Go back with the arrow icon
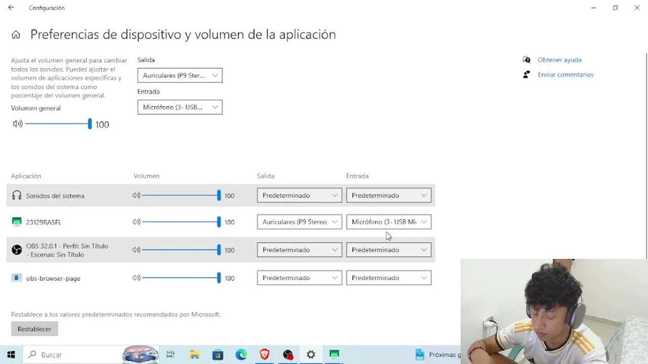The image size is (648, 364). coord(11,8)
